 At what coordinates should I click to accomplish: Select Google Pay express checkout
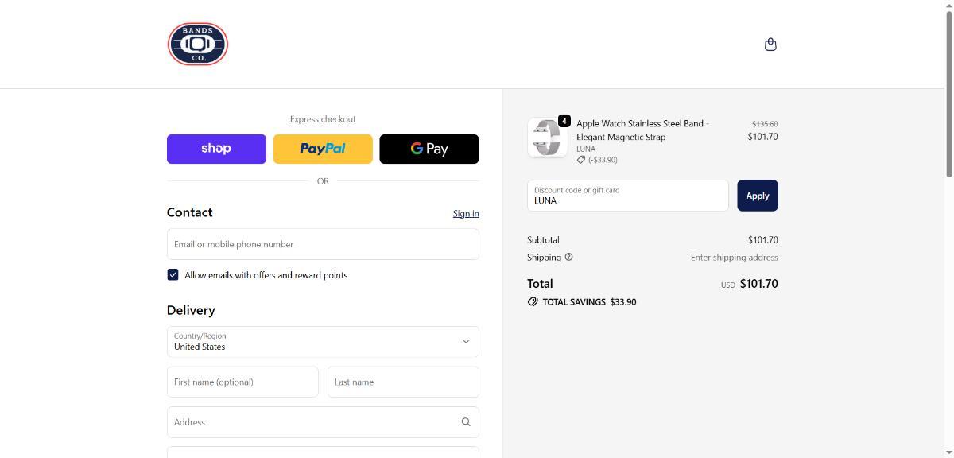(x=429, y=149)
